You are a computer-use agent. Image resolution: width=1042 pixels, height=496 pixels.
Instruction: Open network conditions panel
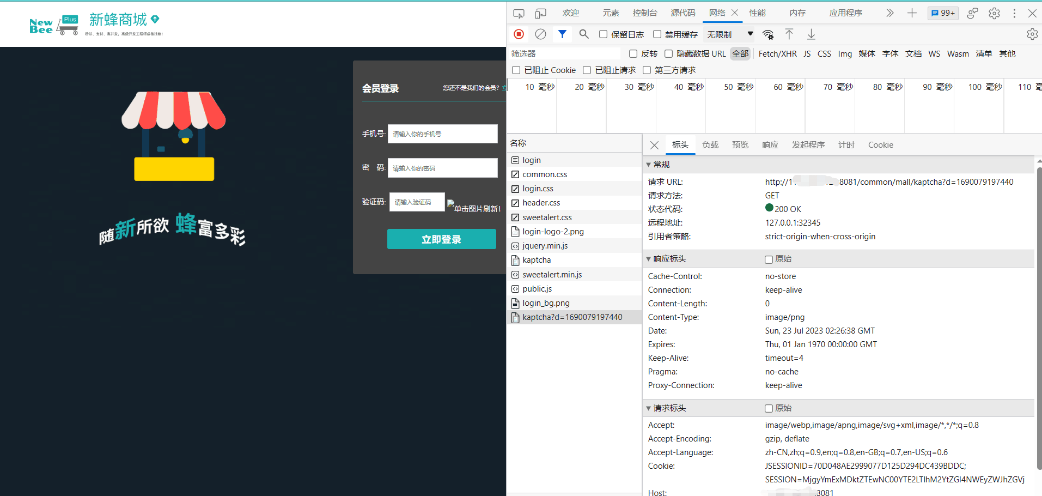coord(768,34)
